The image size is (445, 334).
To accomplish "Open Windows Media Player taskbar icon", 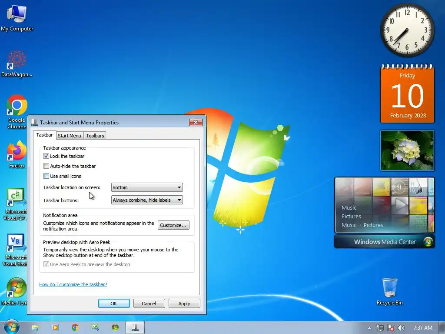I will (55, 328).
